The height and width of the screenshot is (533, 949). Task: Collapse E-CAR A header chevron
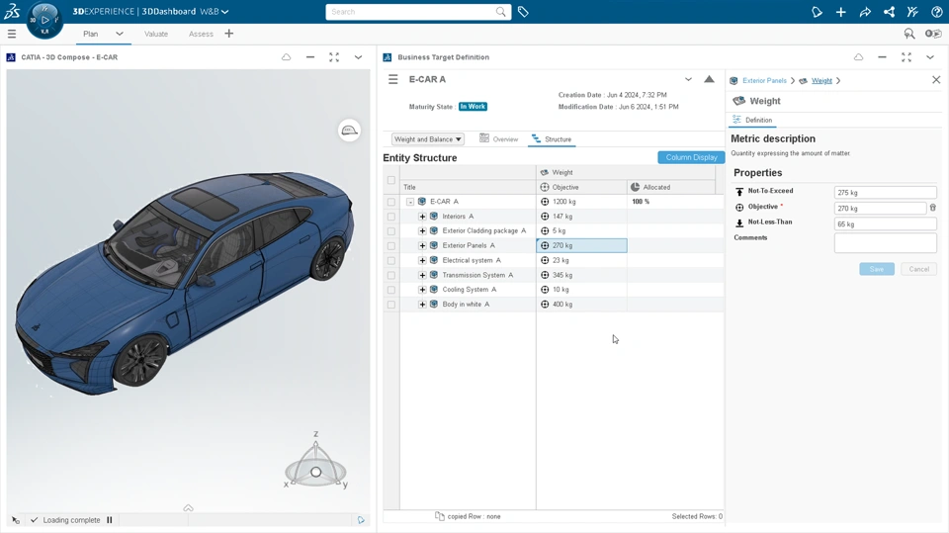coord(688,79)
